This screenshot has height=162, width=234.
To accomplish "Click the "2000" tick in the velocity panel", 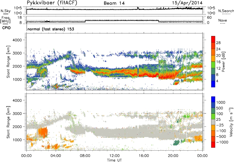I will click(x=17, y=127).
